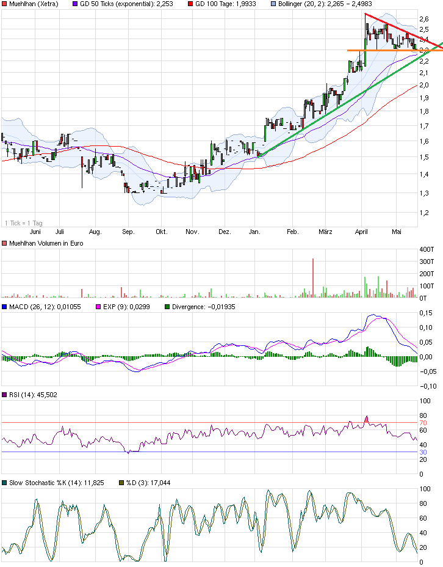Click the green Divergence legend swatch
Screen dimensions: 443x567
[x=168, y=307]
